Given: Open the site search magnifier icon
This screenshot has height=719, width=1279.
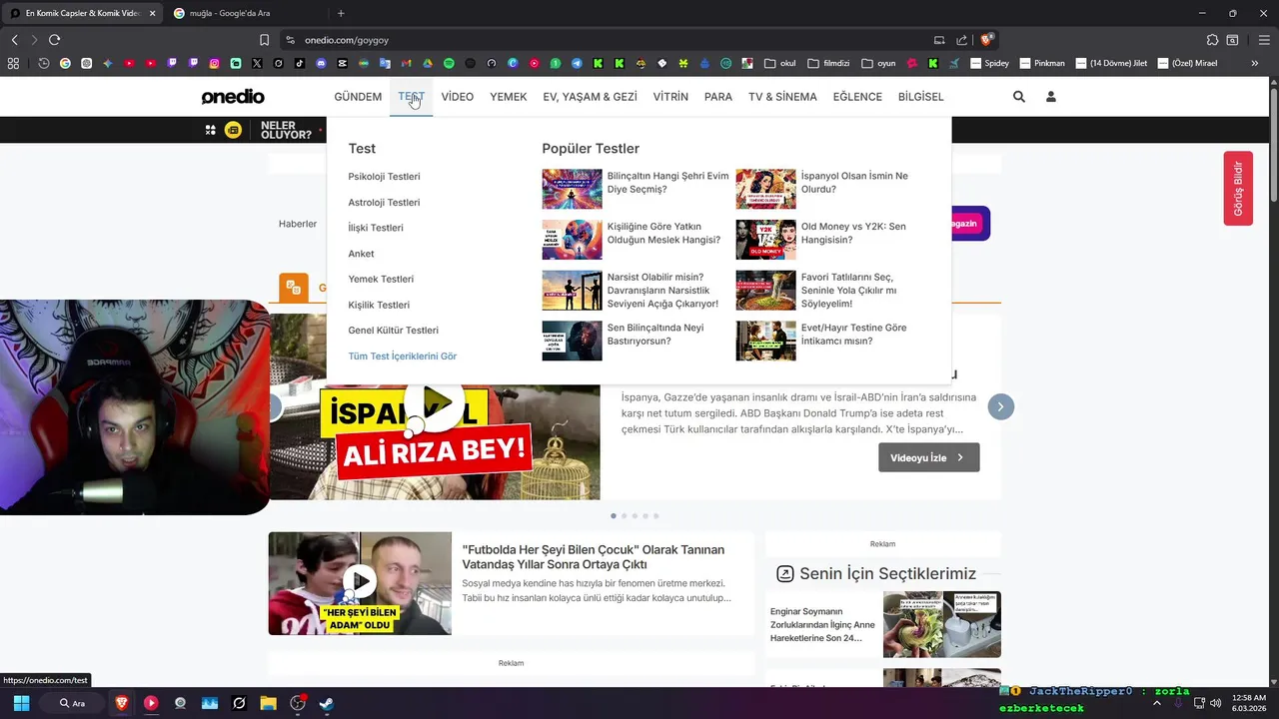Looking at the screenshot, I should (1018, 97).
